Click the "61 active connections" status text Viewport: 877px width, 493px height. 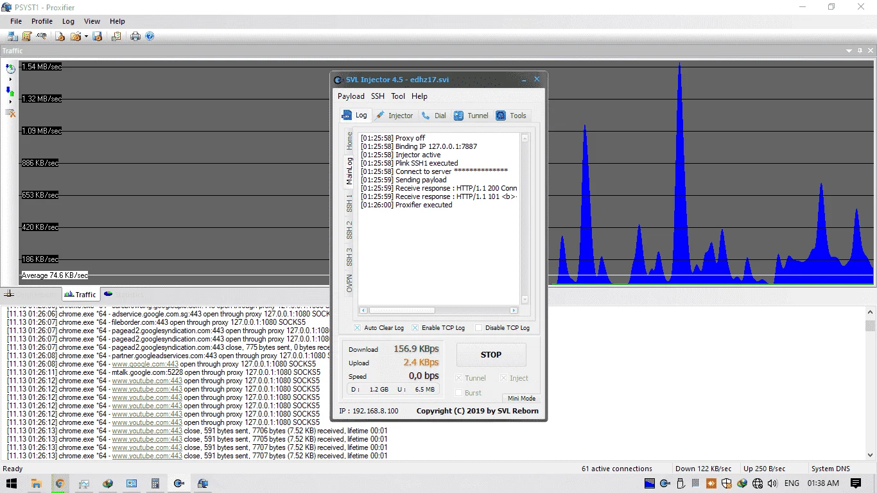(617, 469)
